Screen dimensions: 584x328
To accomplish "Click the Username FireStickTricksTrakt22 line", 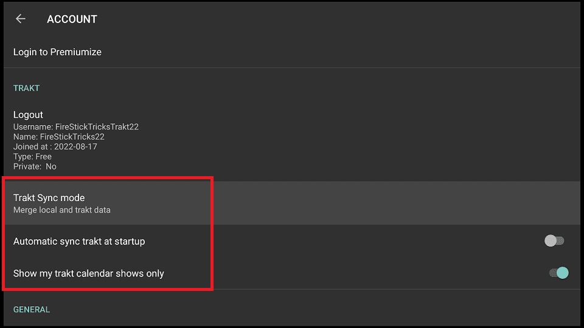I will (76, 127).
